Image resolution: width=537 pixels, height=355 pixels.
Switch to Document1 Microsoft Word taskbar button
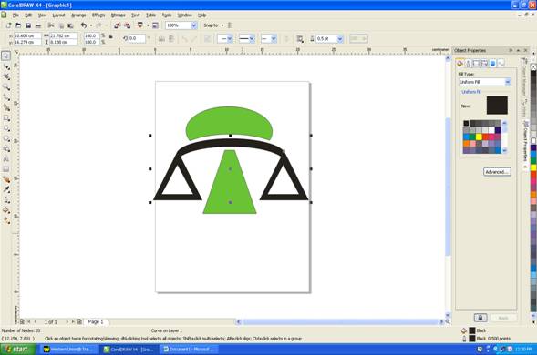coord(189,350)
